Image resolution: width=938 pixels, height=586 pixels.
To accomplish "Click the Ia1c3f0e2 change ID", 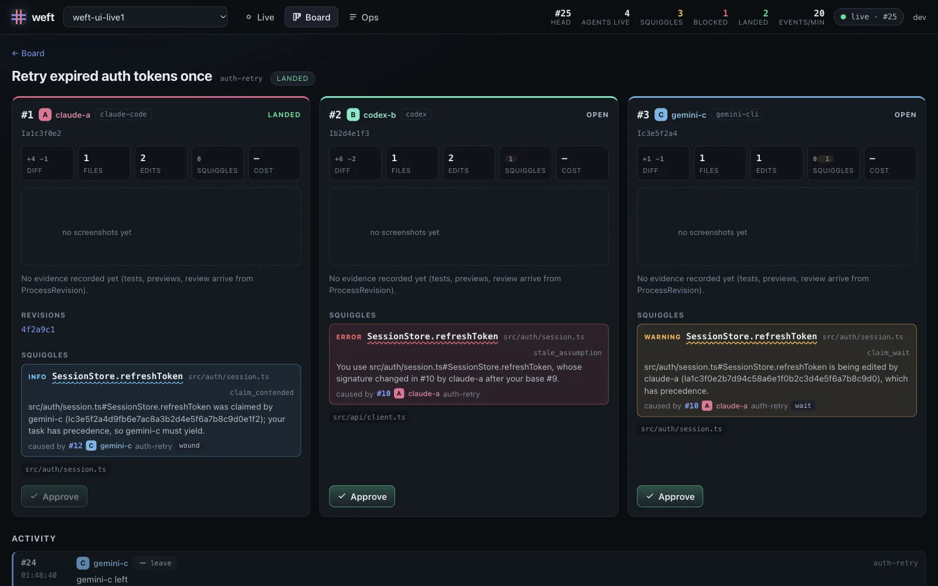I will (x=41, y=134).
